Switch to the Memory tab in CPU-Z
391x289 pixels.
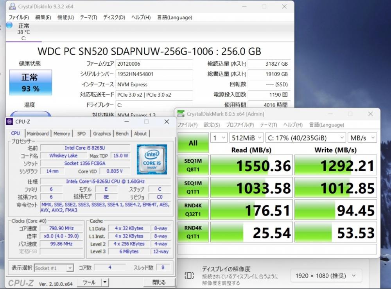(x=62, y=133)
